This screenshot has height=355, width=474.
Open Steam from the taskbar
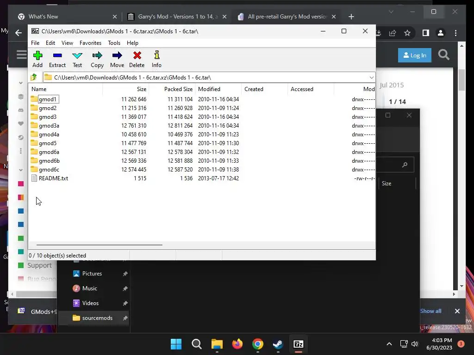[278, 344]
